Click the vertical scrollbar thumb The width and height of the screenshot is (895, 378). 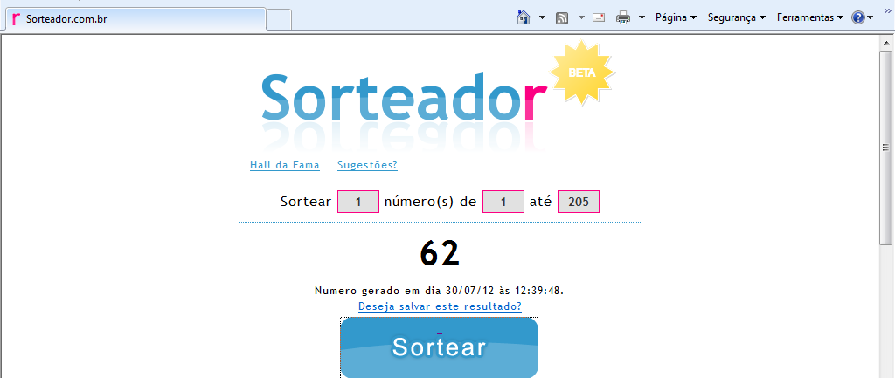(x=885, y=148)
